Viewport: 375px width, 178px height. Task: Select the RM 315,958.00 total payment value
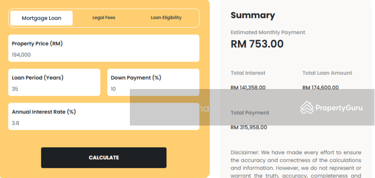[249, 127]
